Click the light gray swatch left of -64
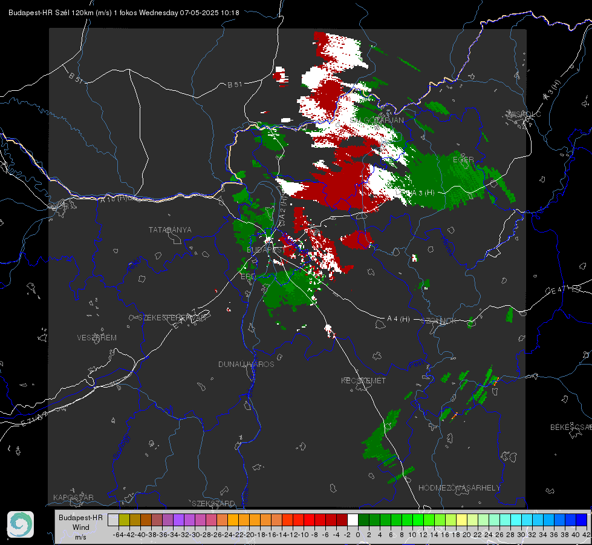The image size is (592, 545). [x=113, y=520]
